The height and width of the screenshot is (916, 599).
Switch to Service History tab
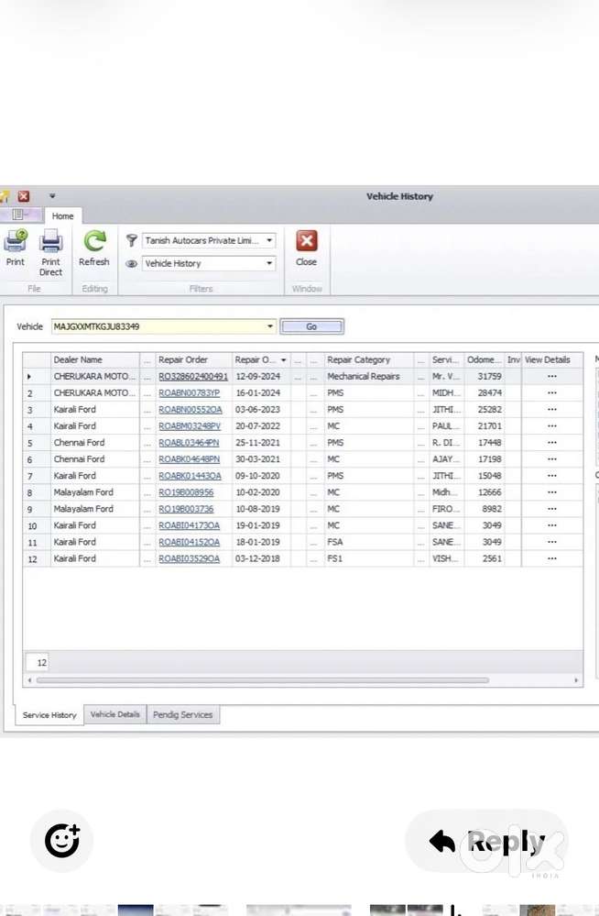(x=49, y=715)
